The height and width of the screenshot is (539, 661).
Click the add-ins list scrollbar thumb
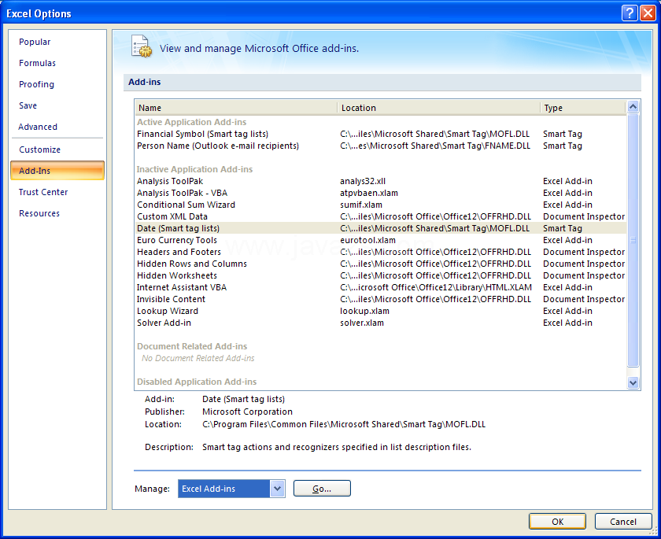(633, 240)
